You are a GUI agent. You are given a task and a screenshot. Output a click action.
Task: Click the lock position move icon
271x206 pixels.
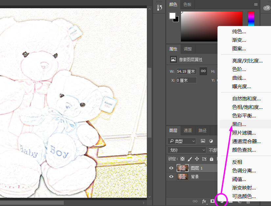(197, 159)
